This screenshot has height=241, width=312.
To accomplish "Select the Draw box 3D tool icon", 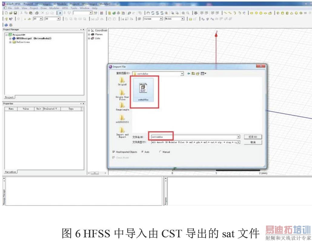I will 278,13.
